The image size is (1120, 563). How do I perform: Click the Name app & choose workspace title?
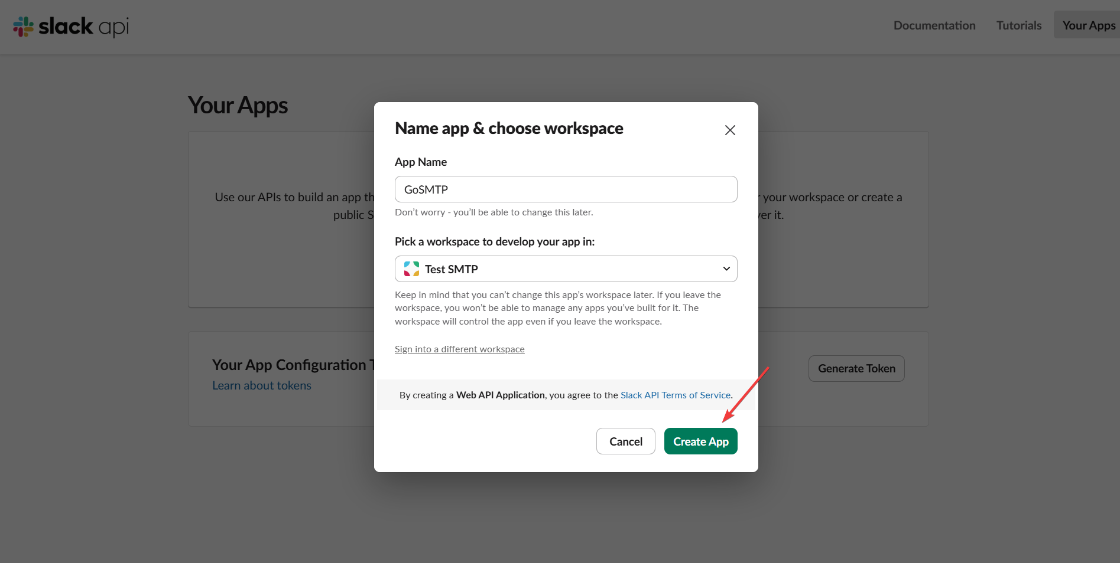click(x=509, y=128)
